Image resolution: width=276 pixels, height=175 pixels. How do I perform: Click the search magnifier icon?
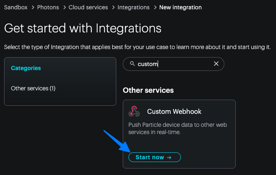(x=132, y=64)
